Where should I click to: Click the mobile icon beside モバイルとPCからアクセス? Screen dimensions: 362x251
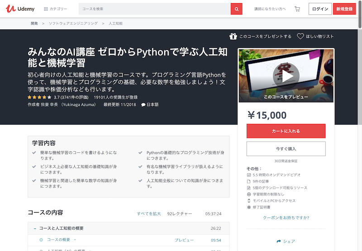tap(248, 201)
